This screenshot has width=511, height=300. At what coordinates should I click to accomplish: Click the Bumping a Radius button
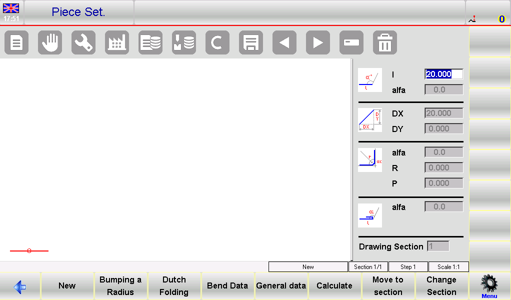[x=120, y=286]
